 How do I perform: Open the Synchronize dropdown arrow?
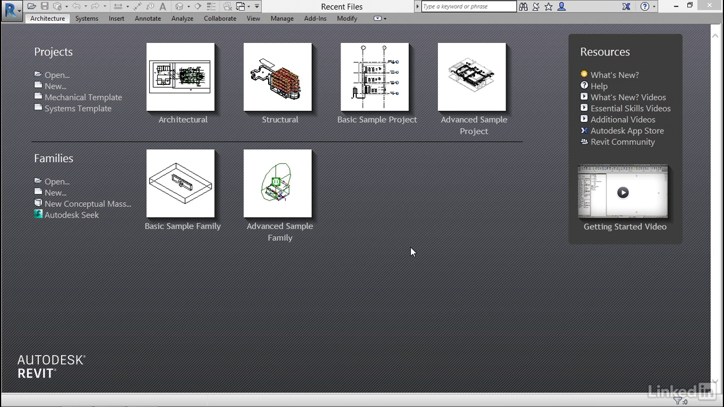coord(67,7)
